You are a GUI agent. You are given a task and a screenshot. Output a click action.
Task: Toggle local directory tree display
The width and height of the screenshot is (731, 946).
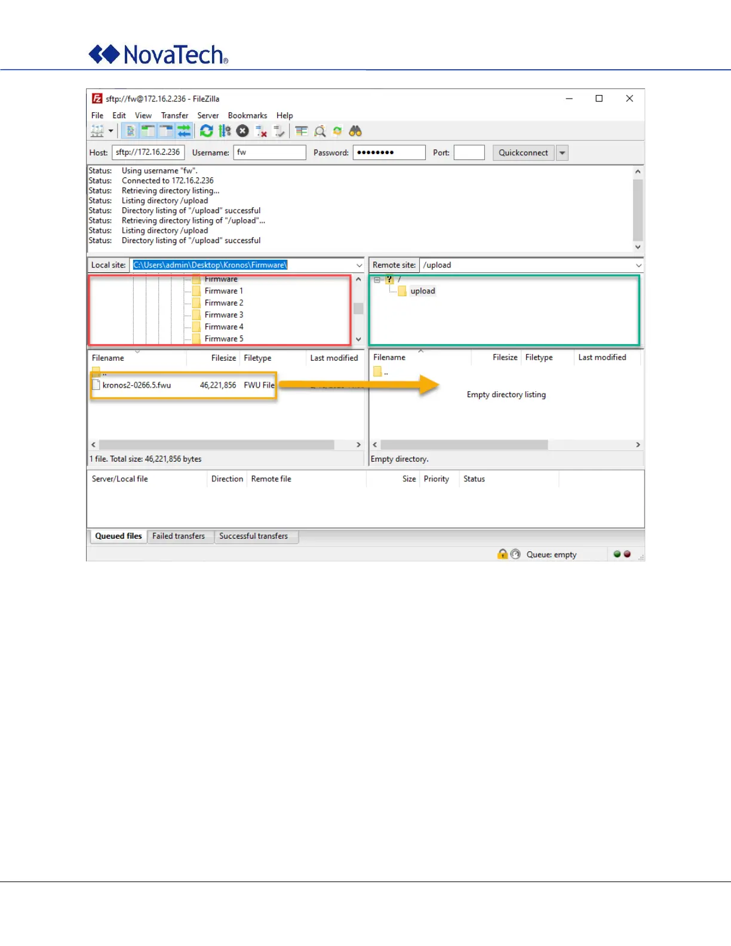(x=148, y=131)
